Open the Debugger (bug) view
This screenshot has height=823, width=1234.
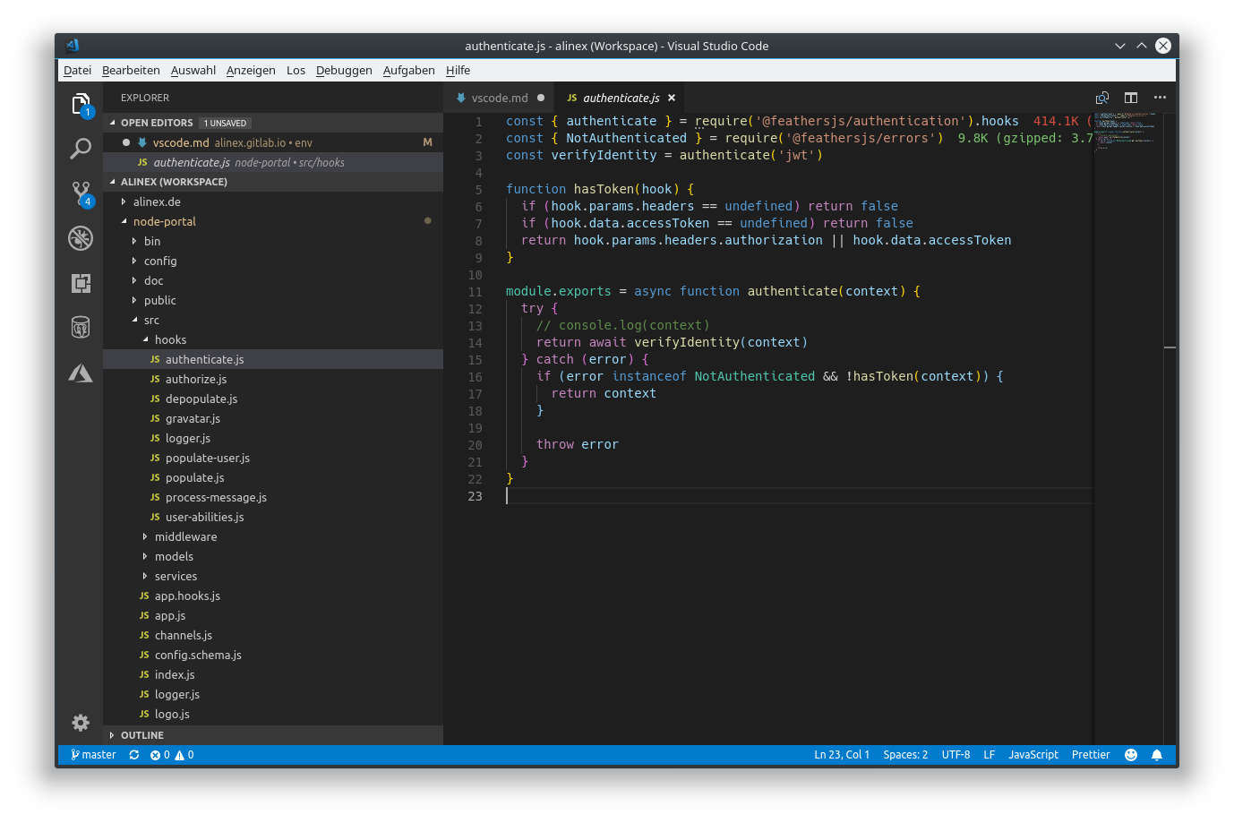click(81, 238)
